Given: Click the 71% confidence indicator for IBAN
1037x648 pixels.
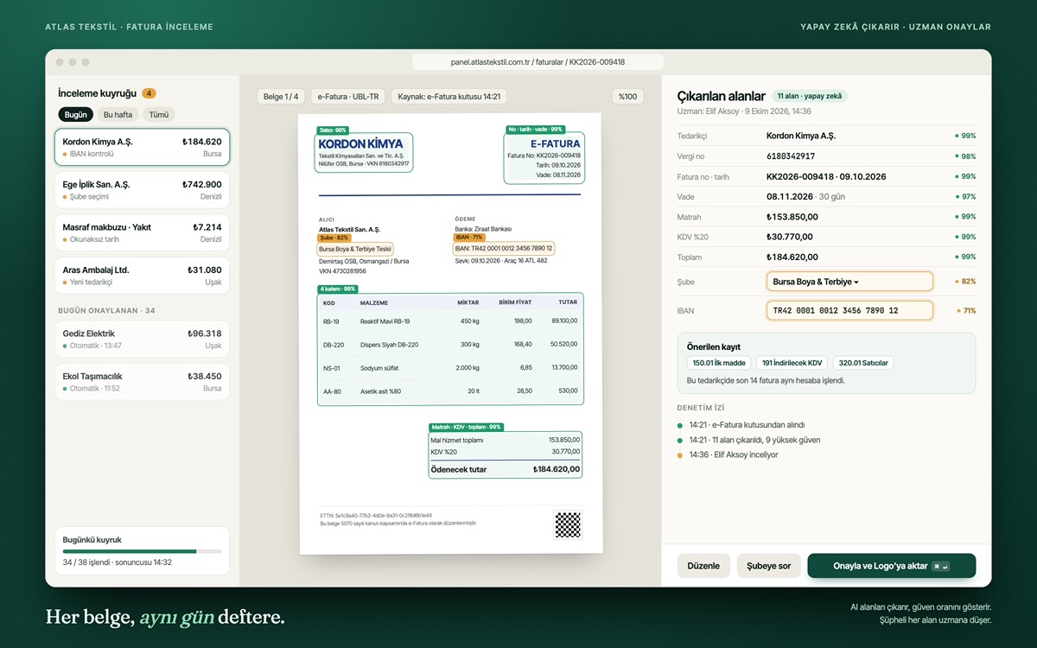Looking at the screenshot, I should click(x=966, y=310).
